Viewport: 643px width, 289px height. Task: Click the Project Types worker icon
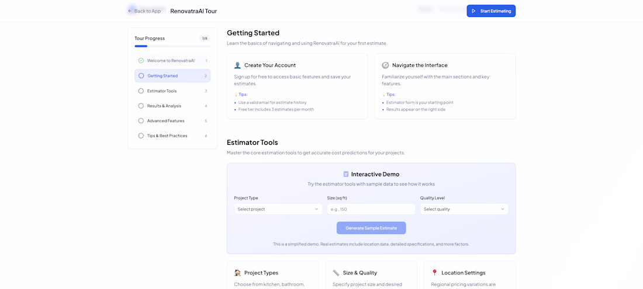point(237,273)
